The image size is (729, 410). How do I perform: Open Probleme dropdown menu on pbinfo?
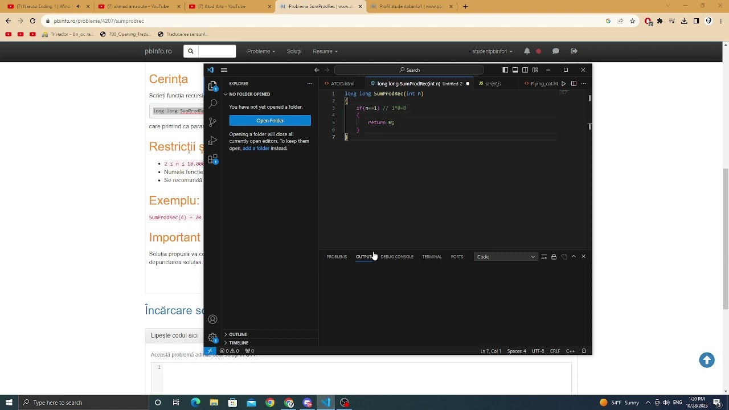261,51
